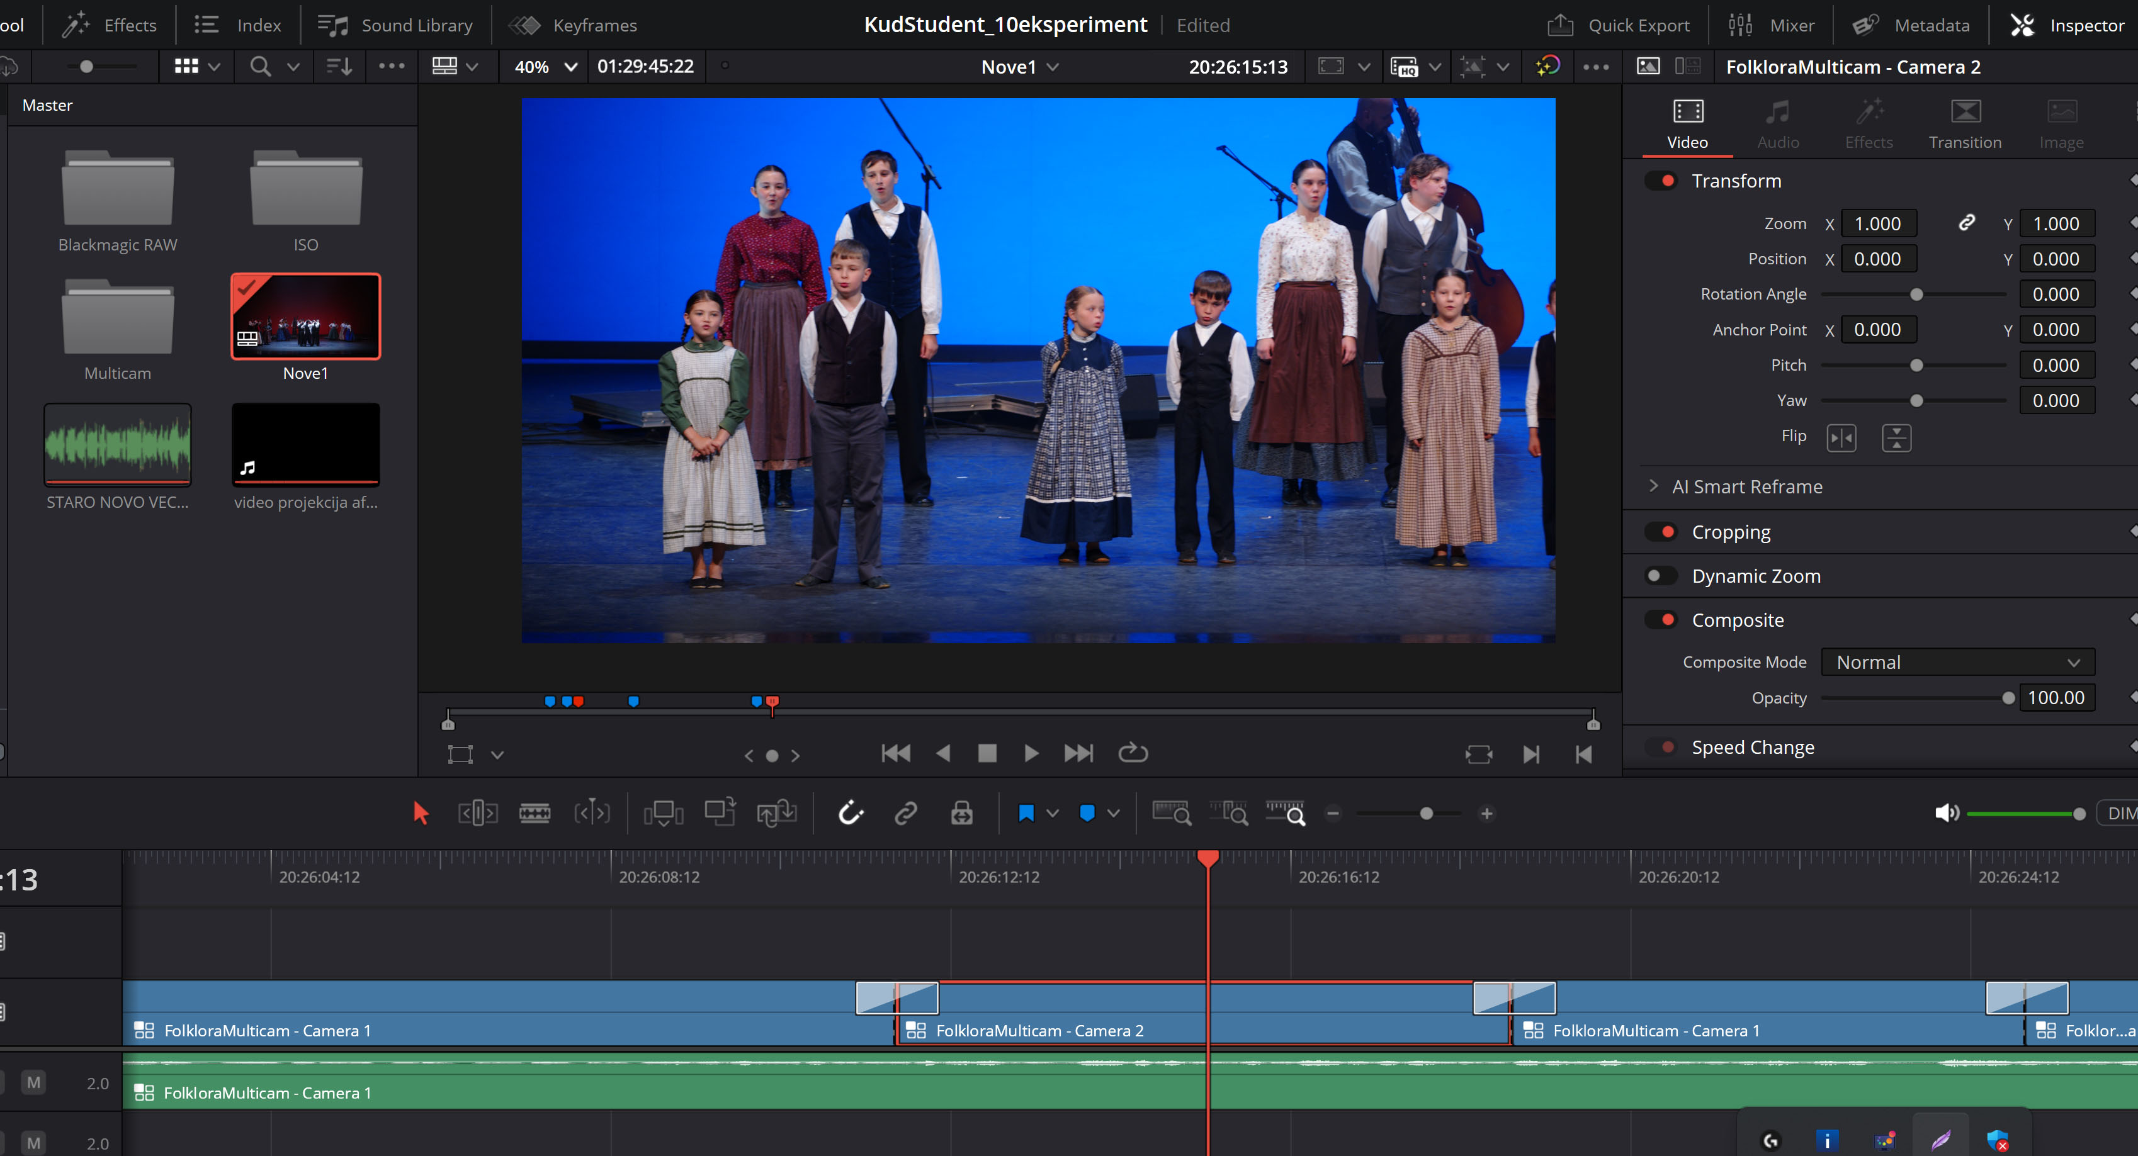Disable the Composite section toggle
This screenshot has width=2138, height=1156.
(x=1661, y=620)
